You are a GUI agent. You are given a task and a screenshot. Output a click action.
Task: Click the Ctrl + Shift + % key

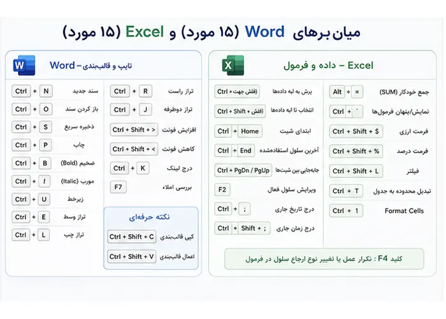click(356, 151)
